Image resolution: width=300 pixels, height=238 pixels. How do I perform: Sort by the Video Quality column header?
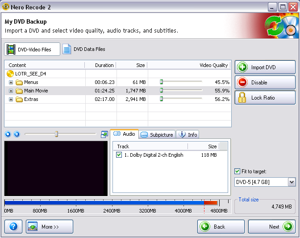(x=189, y=65)
